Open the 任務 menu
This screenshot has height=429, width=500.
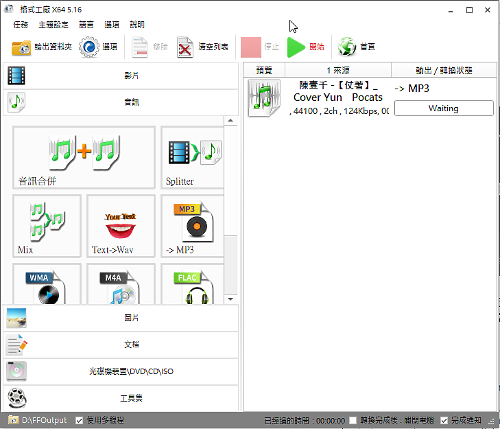[x=21, y=25]
